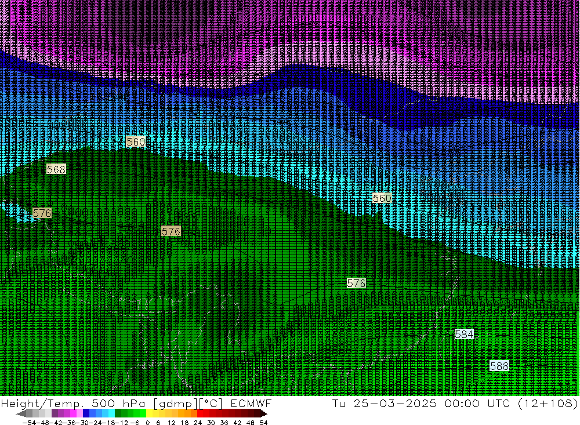Click the dark blue legend swatch above -30

tap(86, 413)
